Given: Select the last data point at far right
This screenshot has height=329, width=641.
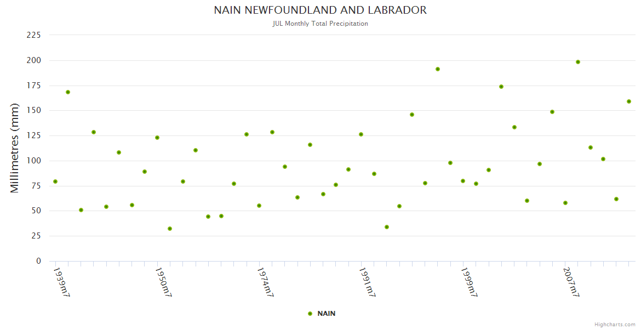Looking at the screenshot, I should (629, 101).
